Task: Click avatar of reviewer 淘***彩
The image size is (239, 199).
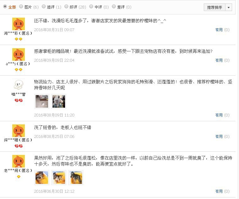Action: [x=19, y=24]
